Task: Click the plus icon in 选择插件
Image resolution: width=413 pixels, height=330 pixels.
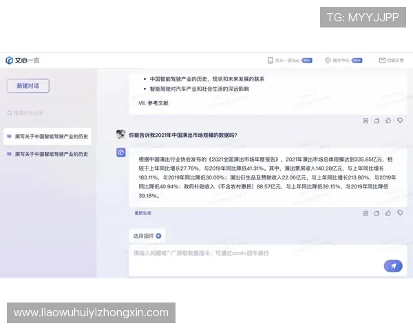Action: tap(158, 236)
